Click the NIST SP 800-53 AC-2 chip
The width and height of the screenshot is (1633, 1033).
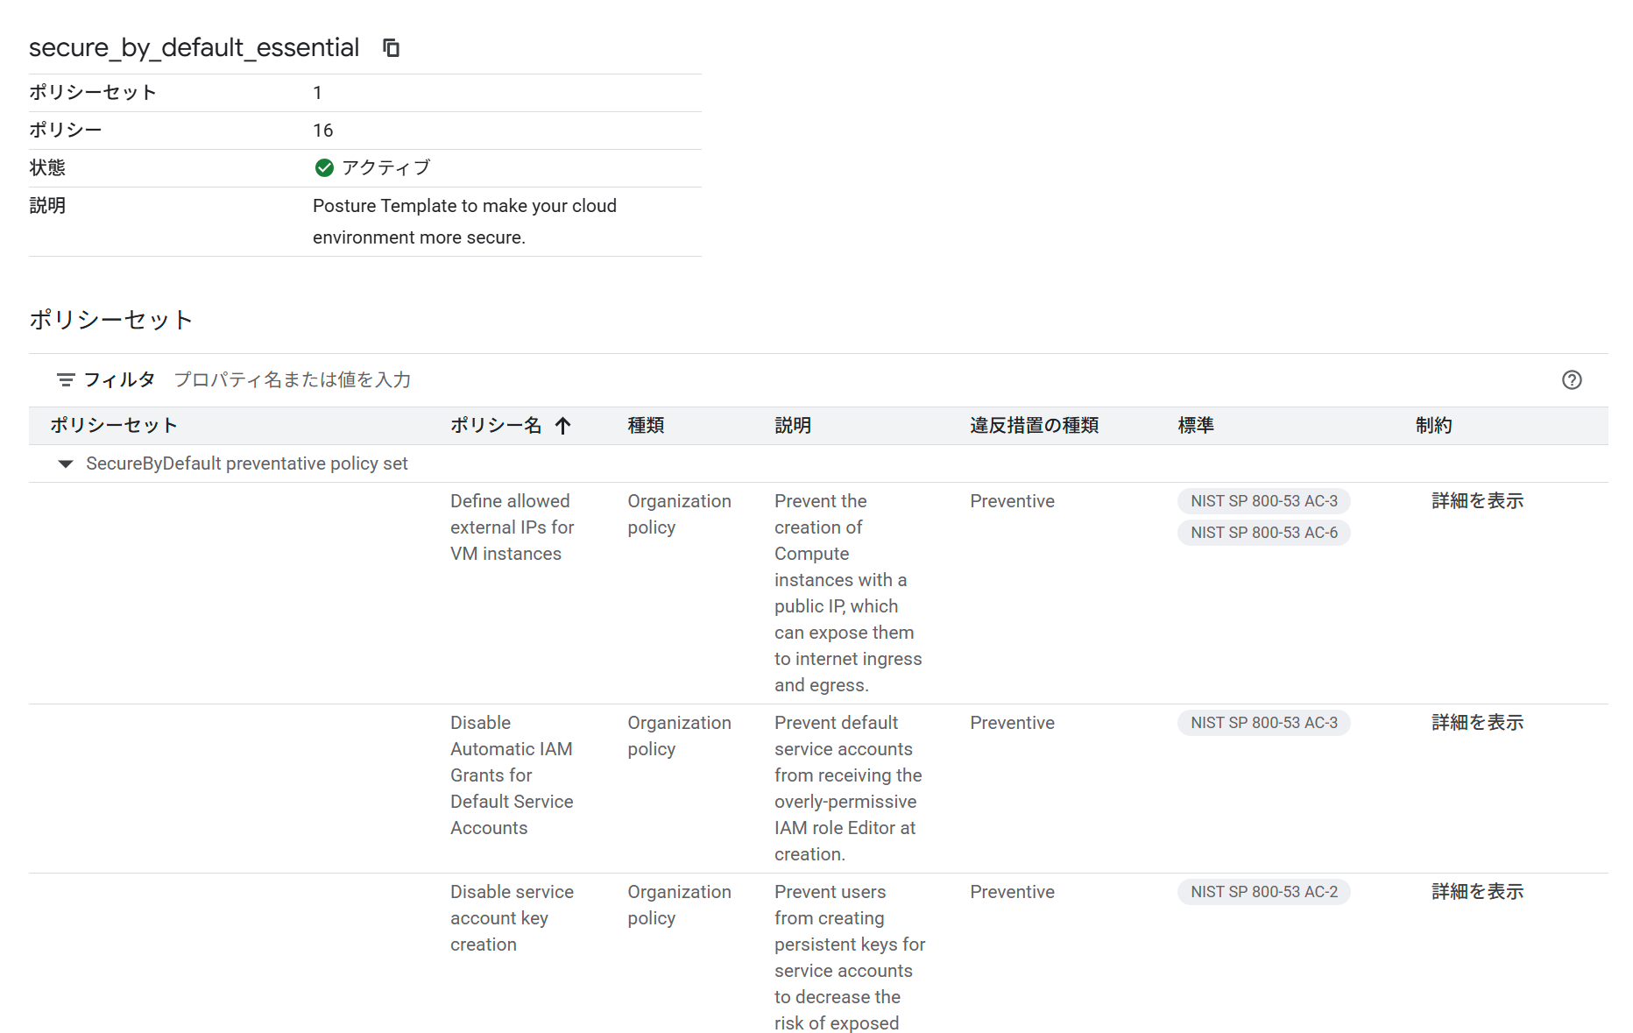point(1263,892)
